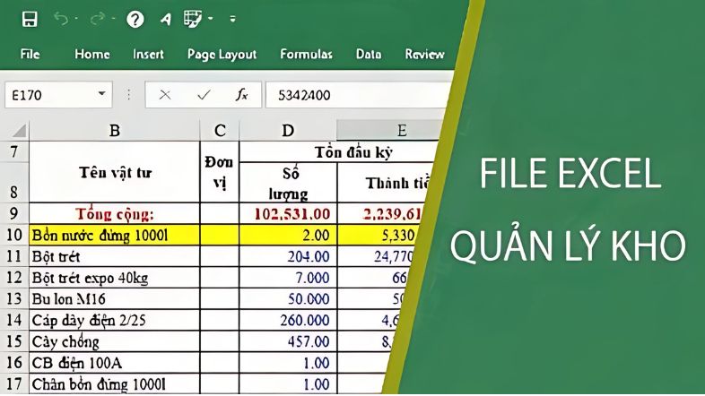Open the dropdown arrow beside the borders icon
The width and height of the screenshot is (705, 396).
click(210, 19)
